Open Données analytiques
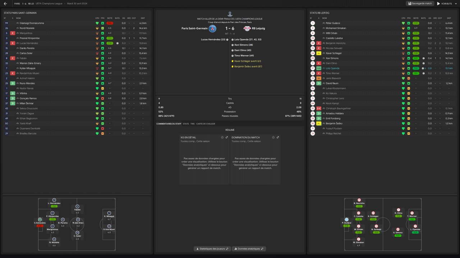This screenshot has height=258, width=460. (249, 249)
